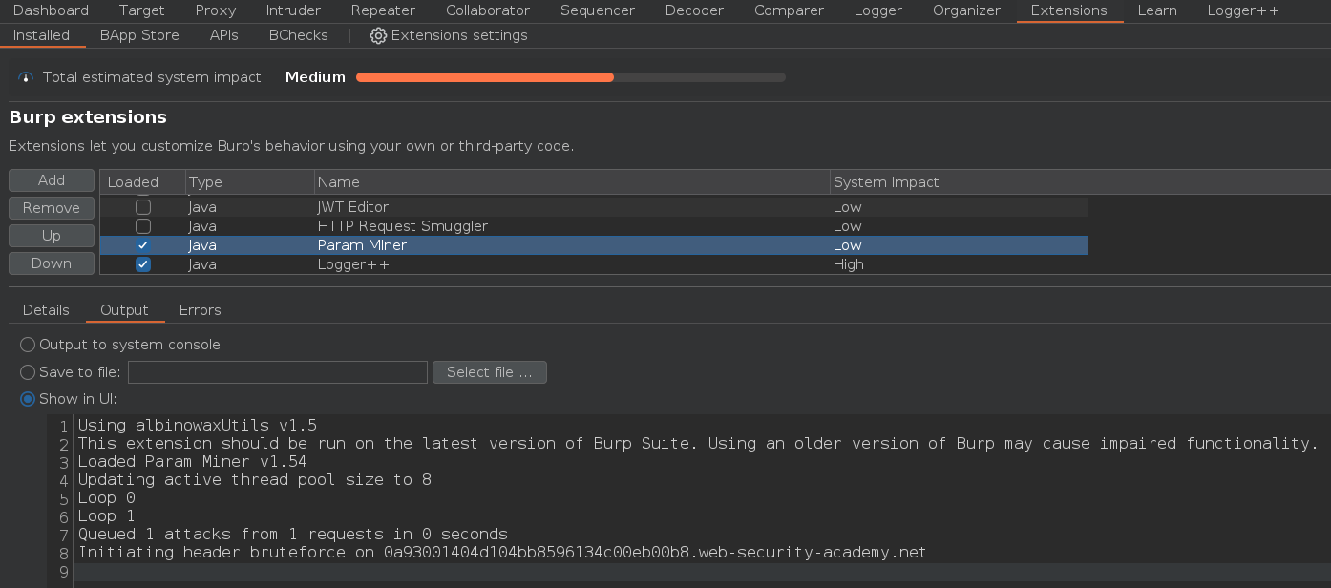Switch to the Errors tab

200,310
